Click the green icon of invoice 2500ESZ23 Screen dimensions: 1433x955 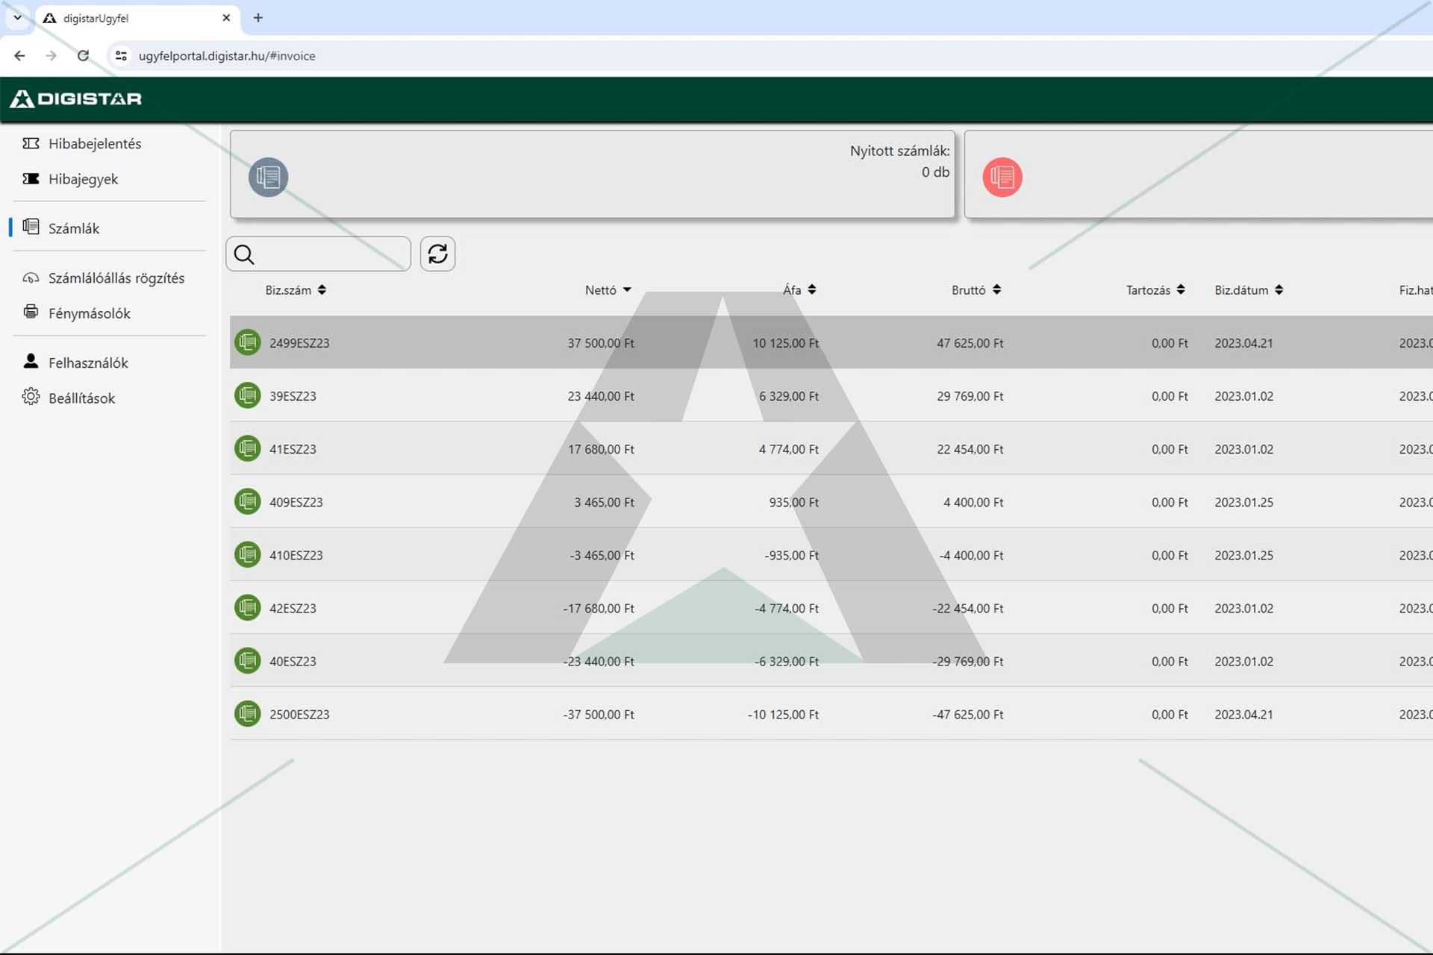point(248,713)
